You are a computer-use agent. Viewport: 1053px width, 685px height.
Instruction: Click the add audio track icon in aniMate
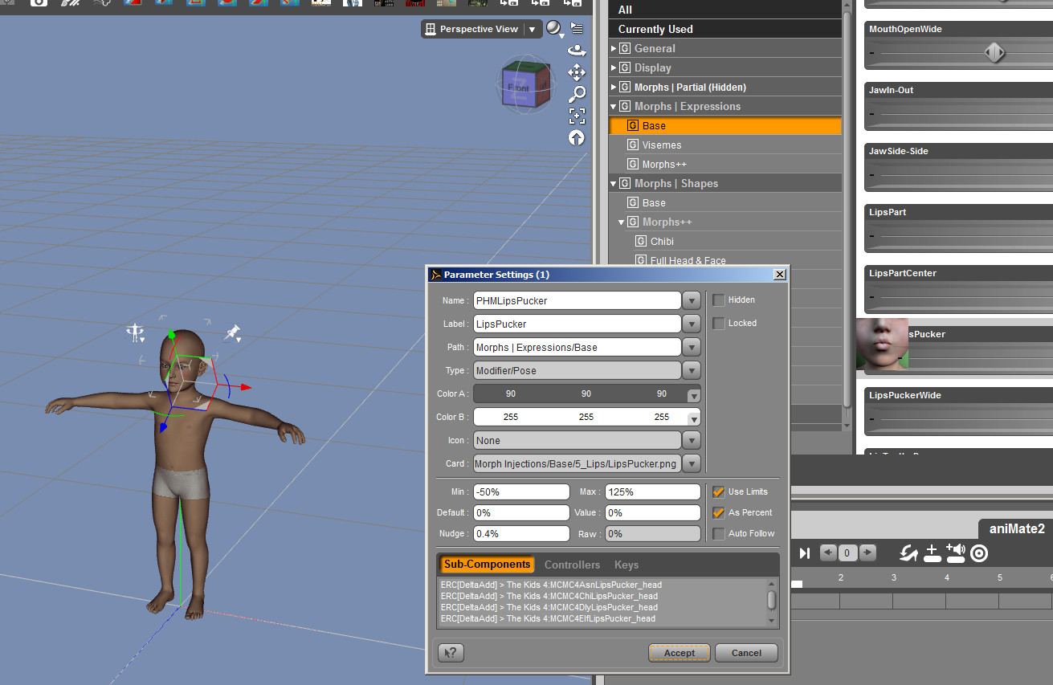pos(955,552)
